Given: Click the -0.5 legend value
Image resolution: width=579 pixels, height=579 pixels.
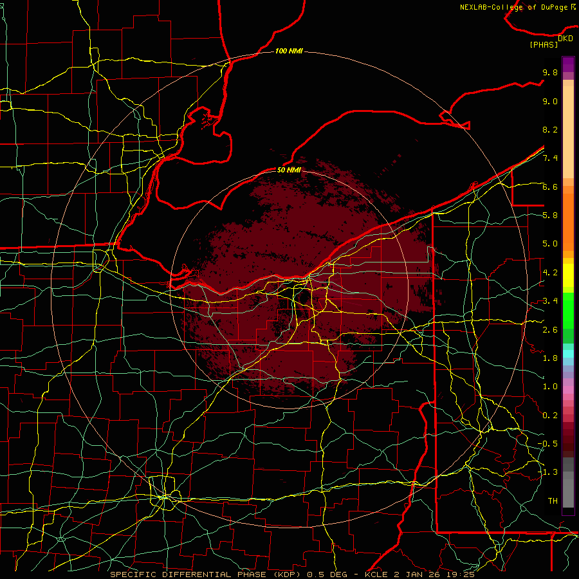Looking at the screenshot, I should [x=547, y=443].
